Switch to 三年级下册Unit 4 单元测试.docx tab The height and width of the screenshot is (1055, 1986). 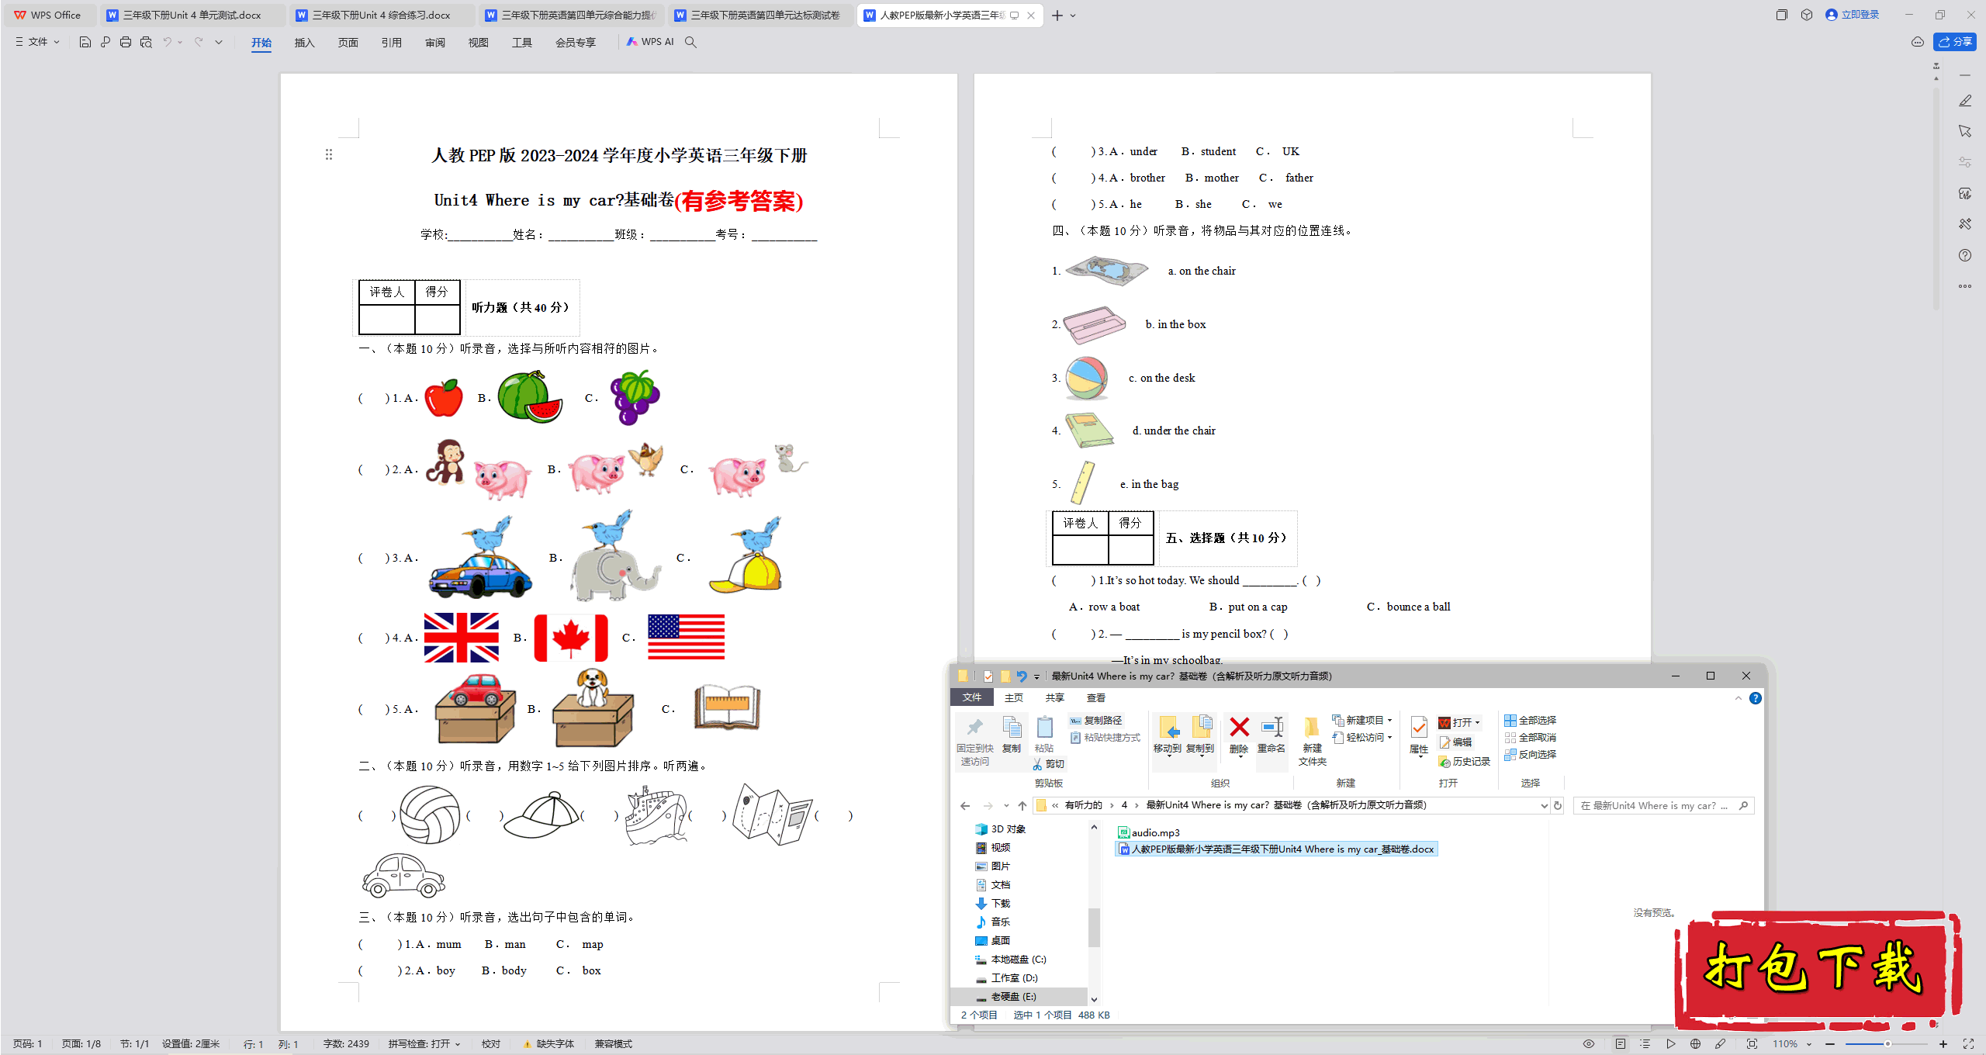click(192, 15)
